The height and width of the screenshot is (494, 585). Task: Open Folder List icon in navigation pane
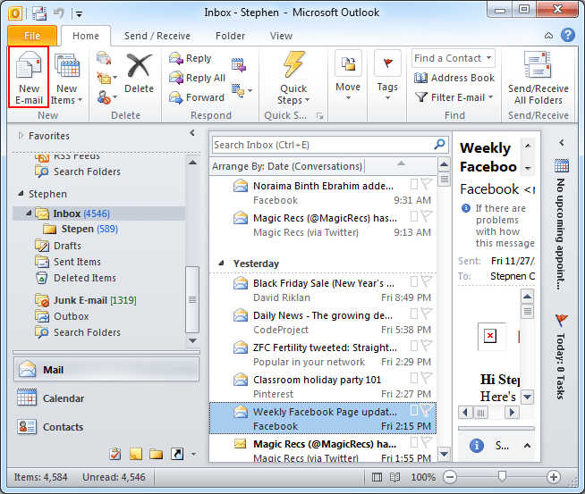[x=156, y=454]
